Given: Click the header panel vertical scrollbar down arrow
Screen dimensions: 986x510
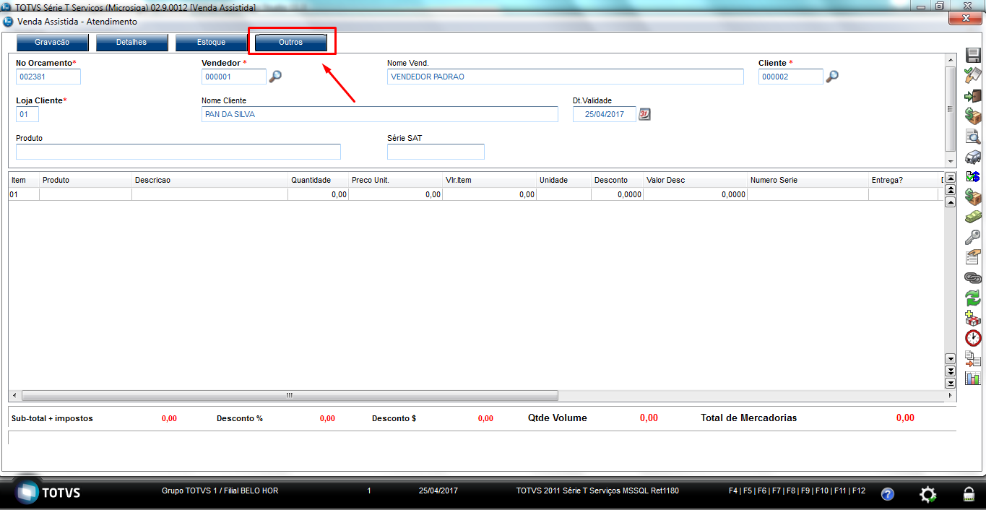Looking at the screenshot, I should pyautogui.click(x=951, y=160).
